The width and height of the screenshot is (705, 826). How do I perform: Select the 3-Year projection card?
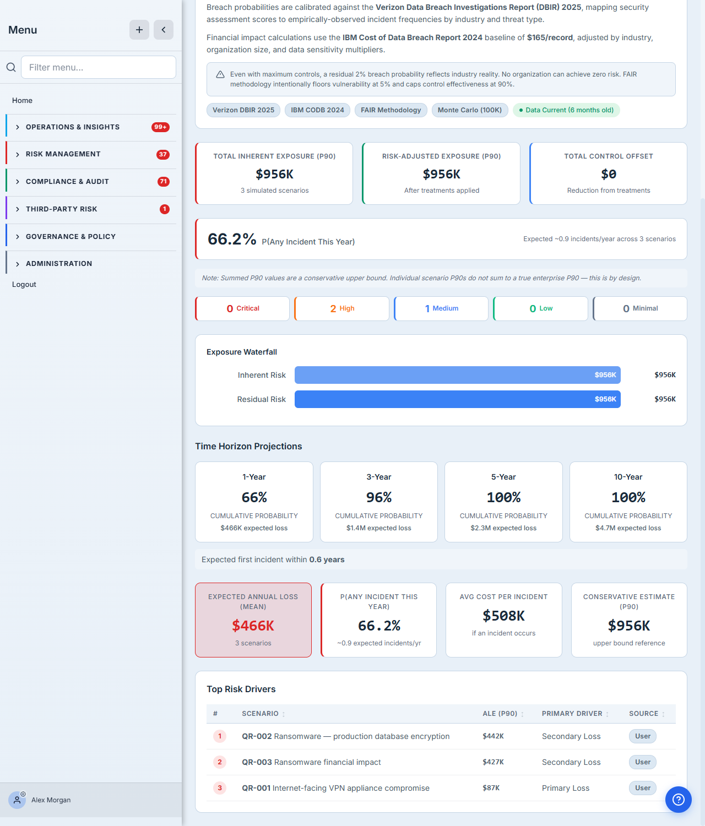(x=379, y=502)
